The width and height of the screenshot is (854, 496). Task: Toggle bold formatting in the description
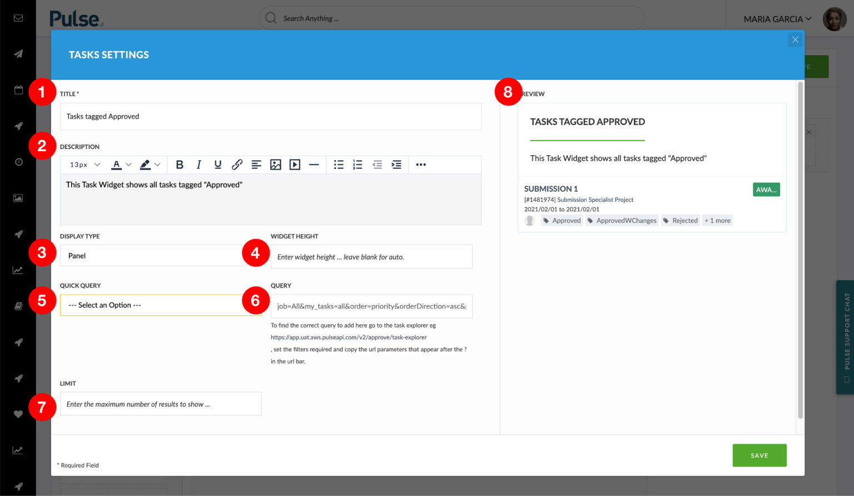180,164
